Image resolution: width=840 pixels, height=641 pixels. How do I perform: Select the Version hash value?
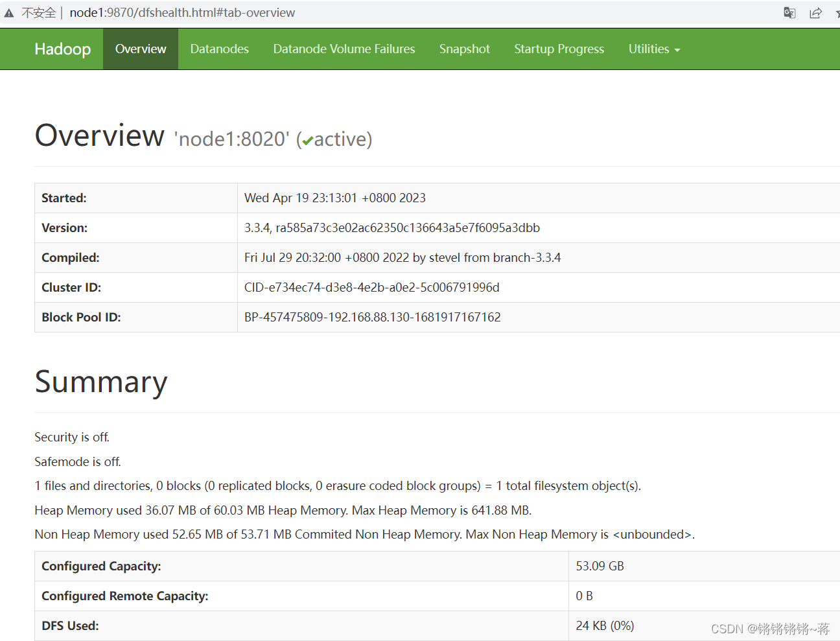click(x=392, y=228)
